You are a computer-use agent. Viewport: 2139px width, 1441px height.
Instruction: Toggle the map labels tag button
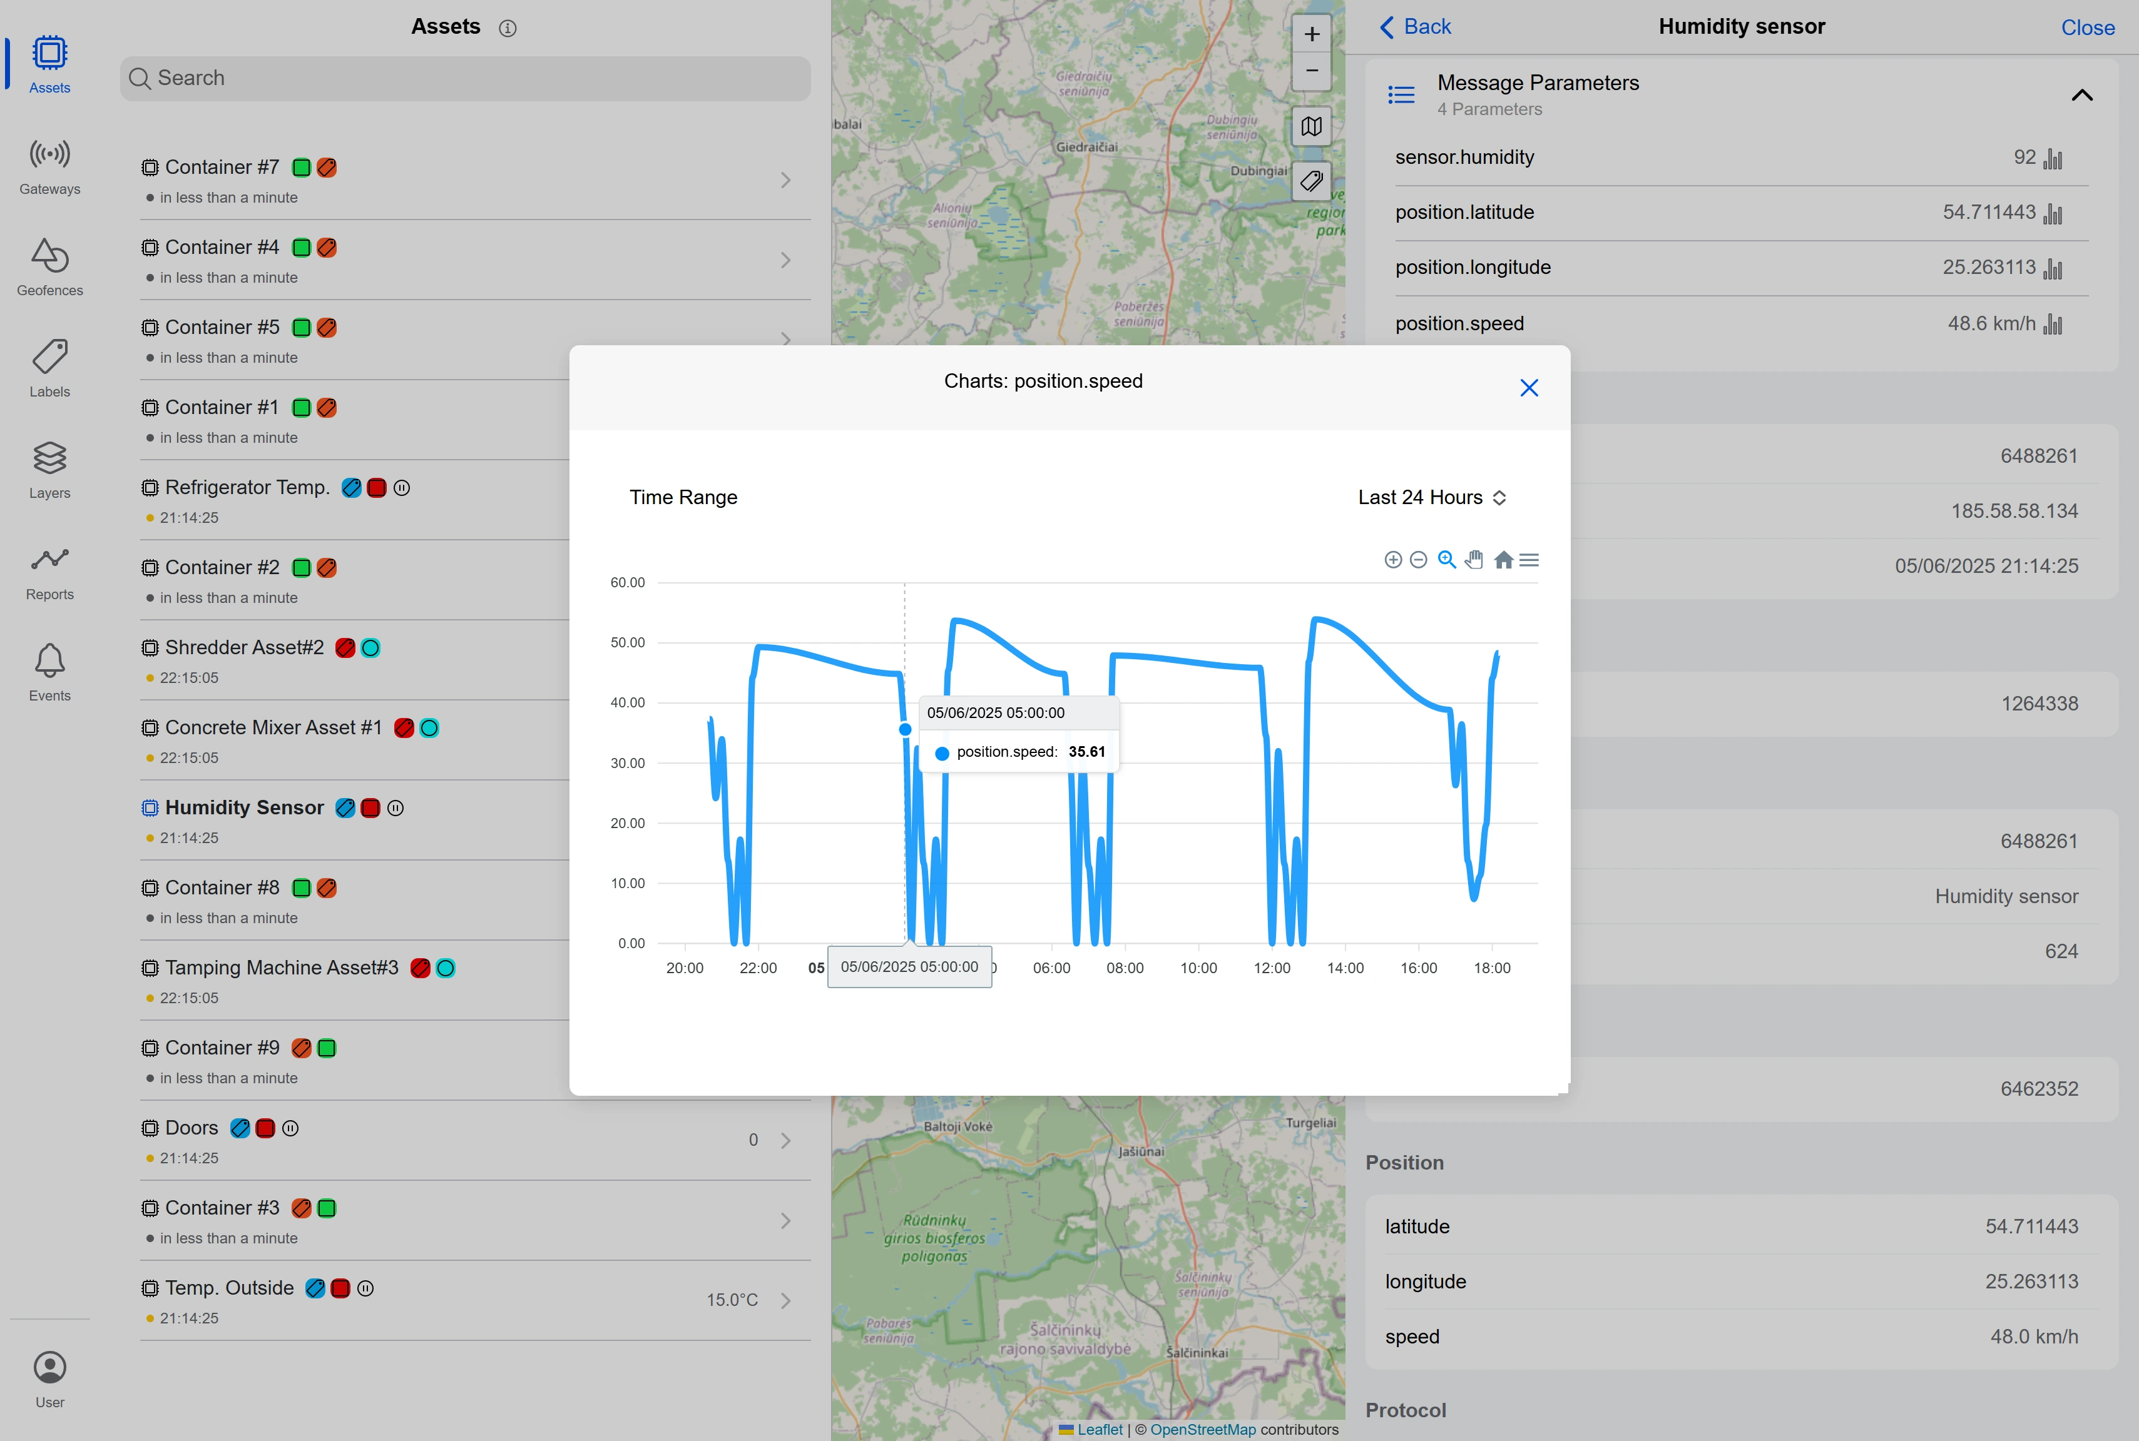click(1311, 181)
